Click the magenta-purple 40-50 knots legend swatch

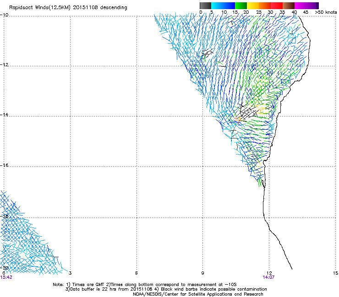pos(306,5)
